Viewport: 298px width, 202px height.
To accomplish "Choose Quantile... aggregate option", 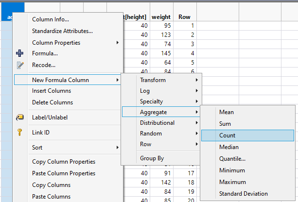I will (232, 159).
